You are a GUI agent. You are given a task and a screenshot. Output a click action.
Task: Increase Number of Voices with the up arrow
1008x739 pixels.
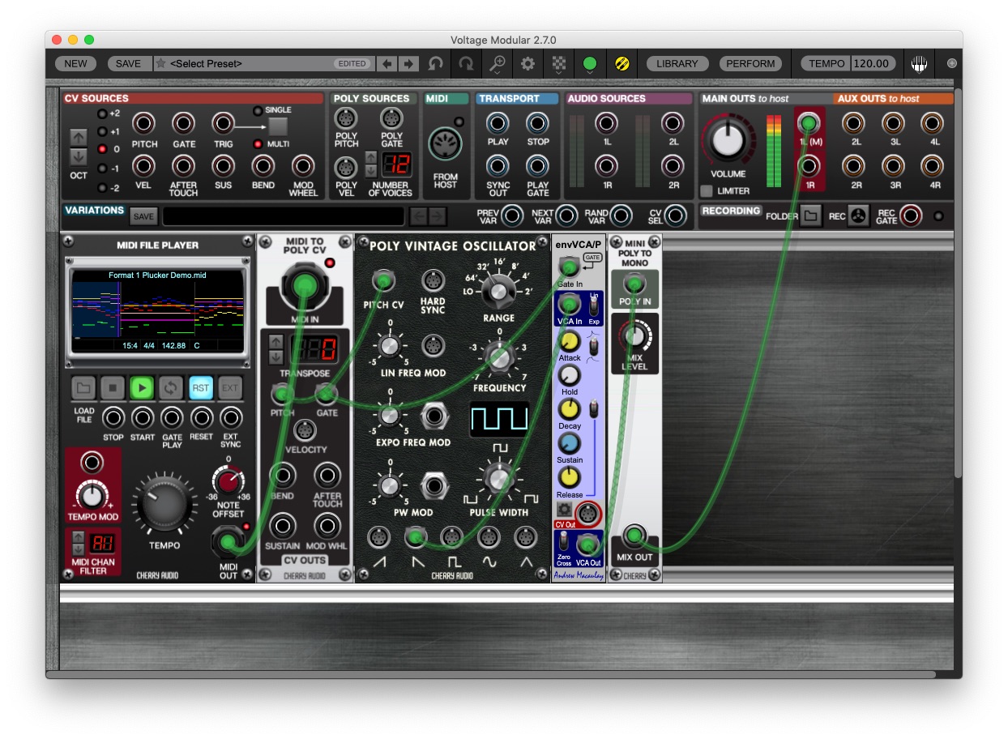371,157
